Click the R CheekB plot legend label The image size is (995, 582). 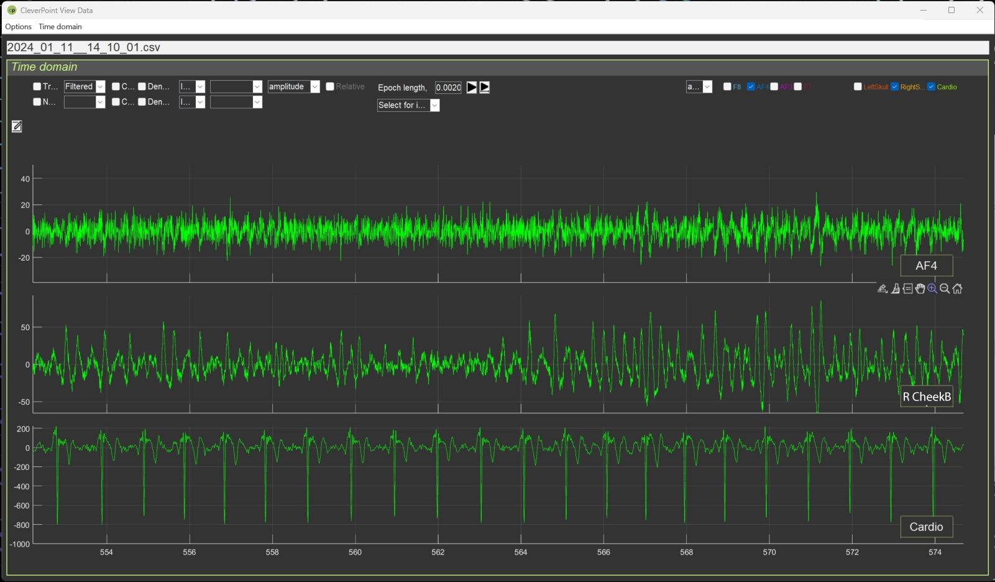tap(927, 396)
